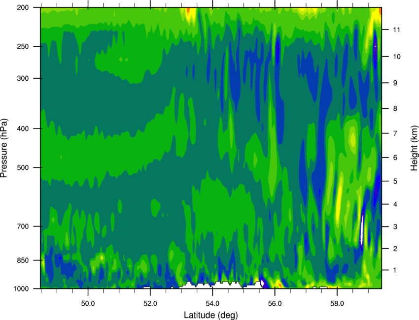Select the 300 pressure tick label
This screenshot has height=320, width=419.
point(23,78)
